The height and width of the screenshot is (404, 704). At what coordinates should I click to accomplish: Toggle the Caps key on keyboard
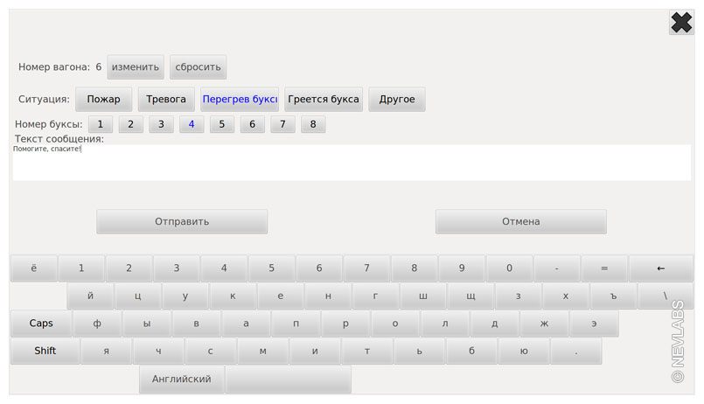coord(41,324)
